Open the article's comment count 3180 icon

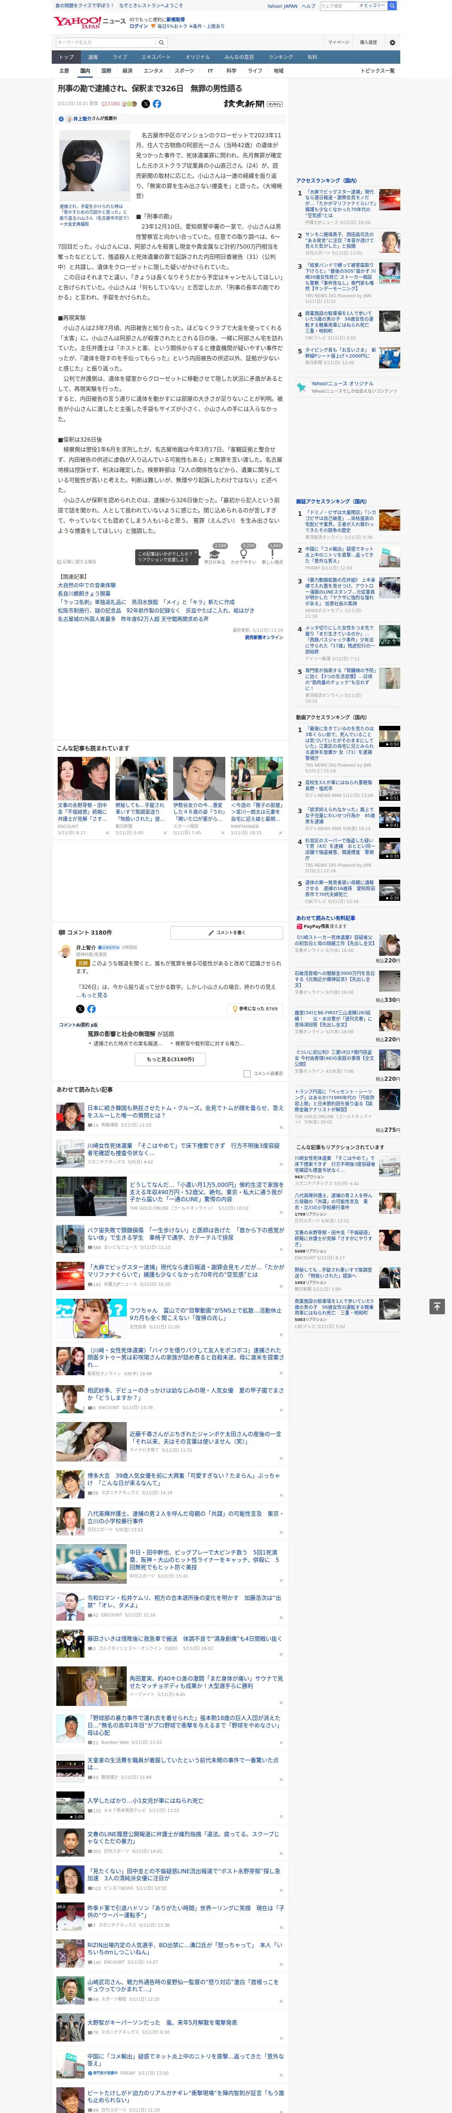111,104
